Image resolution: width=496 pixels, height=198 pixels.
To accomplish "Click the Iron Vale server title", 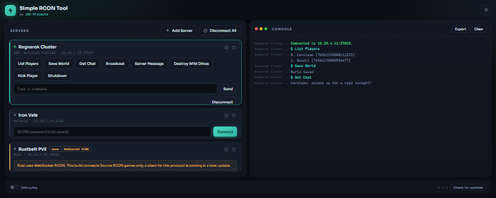I will pos(28,115).
